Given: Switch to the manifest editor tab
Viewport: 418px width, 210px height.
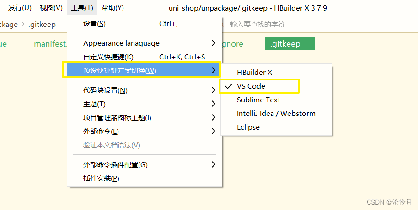Looking at the screenshot, I should (51, 44).
